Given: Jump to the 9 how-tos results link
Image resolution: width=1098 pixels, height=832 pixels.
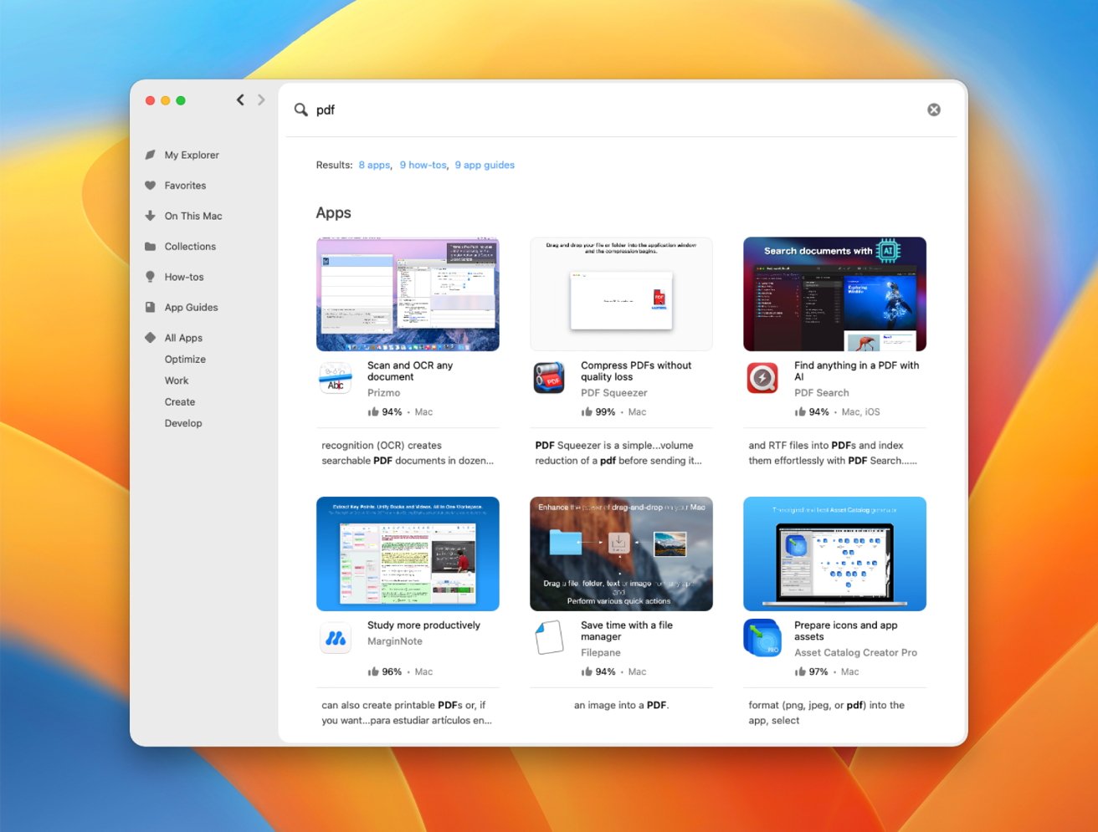Looking at the screenshot, I should tap(423, 166).
